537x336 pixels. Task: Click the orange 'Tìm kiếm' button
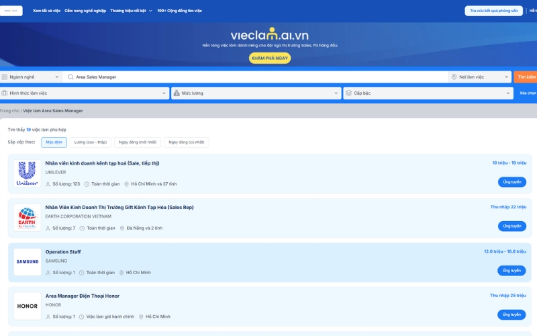coord(526,77)
